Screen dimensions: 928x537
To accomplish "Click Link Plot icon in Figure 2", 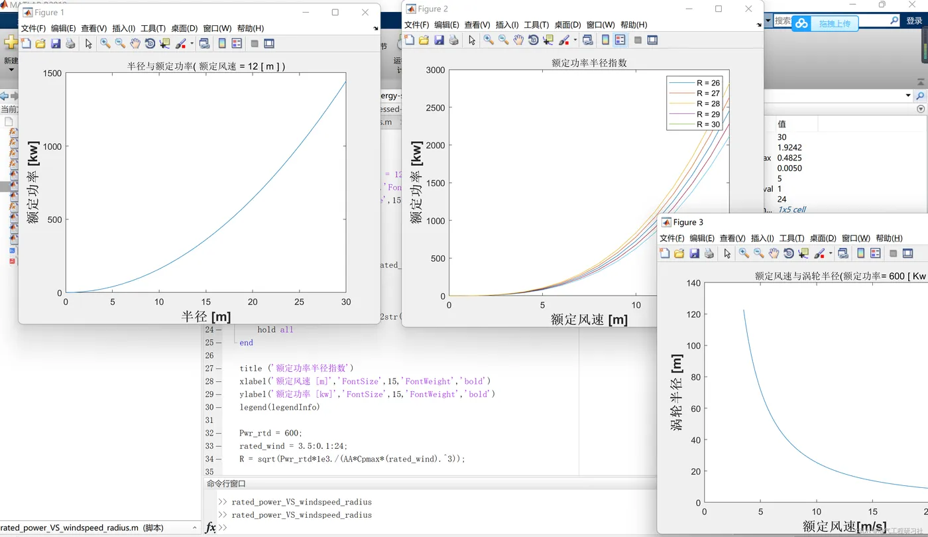I will (588, 40).
